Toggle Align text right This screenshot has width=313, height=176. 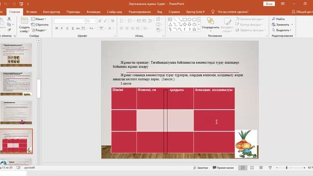coord(132,28)
